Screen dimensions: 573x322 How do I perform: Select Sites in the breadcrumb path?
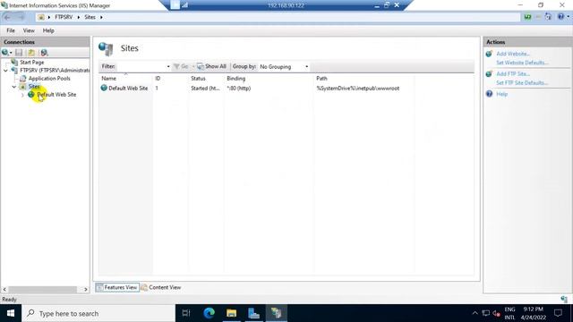(x=90, y=17)
